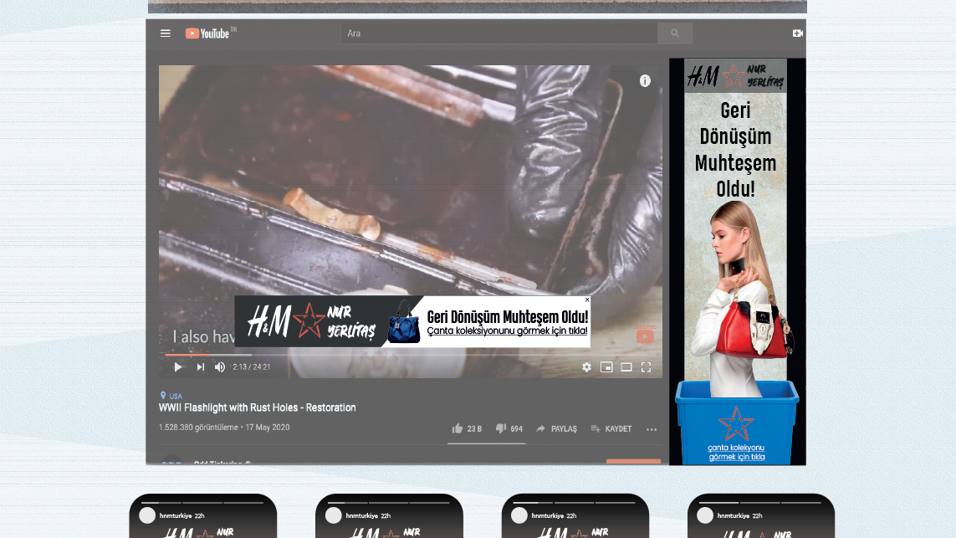956x538 pixels.
Task: Click the YouTube logo
Action: coord(207,33)
